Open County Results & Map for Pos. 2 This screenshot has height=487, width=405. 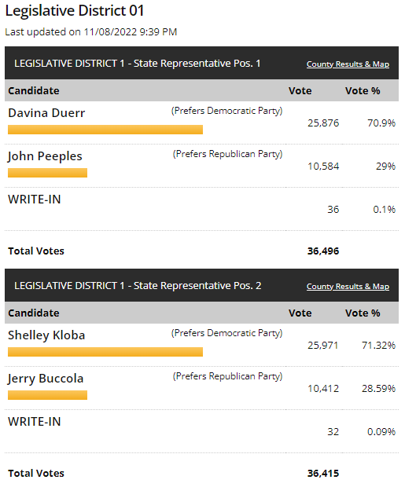click(348, 287)
